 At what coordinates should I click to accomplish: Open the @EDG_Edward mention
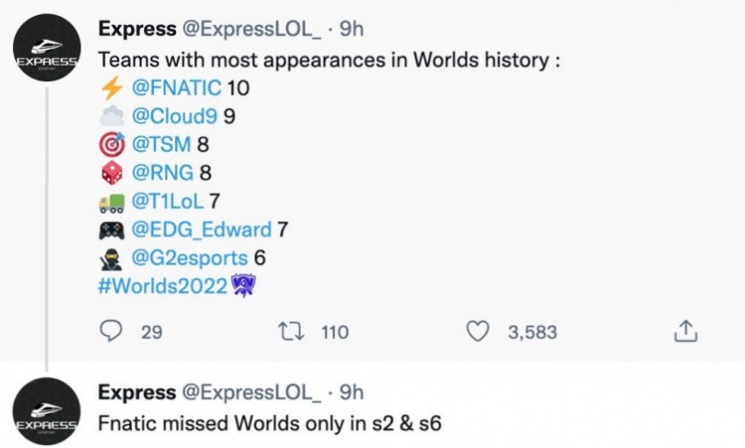pyautogui.click(x=202, y=229)
